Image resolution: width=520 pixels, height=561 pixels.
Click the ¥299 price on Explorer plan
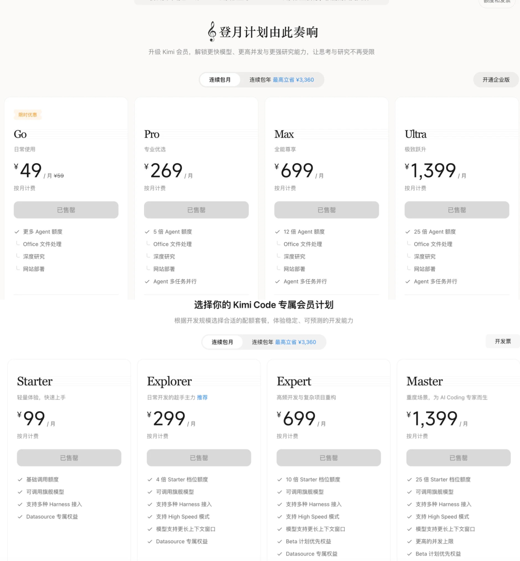[x=167, y=418]
